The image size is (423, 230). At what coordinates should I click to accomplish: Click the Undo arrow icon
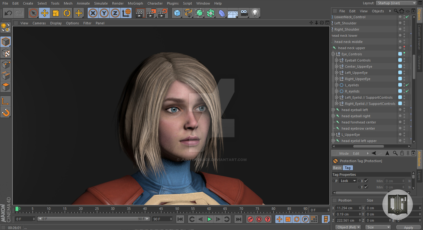pos(8,13)
